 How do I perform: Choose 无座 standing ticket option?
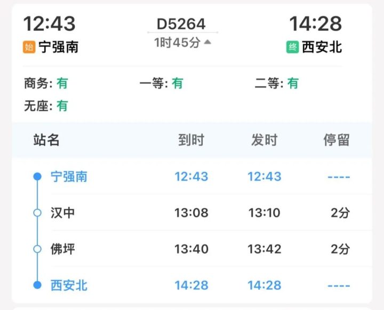[46, 106]
